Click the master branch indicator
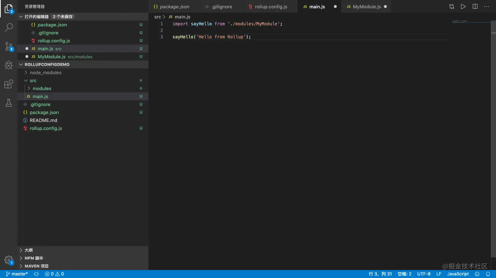 coord(17,274)
